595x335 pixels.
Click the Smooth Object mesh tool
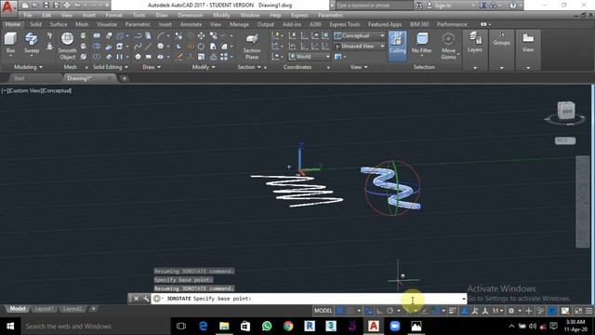(x=67, y=46)
